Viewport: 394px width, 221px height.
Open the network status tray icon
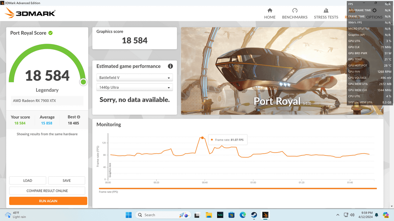346,215
